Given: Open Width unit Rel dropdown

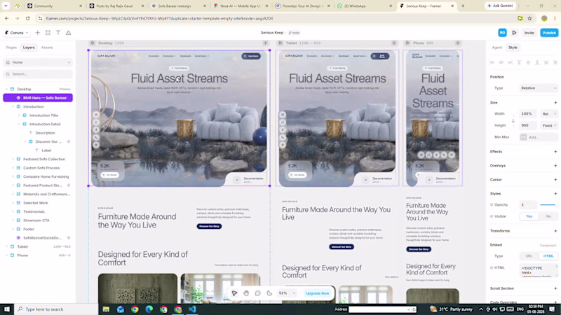Looking at the screenshot, I should 549,114.
